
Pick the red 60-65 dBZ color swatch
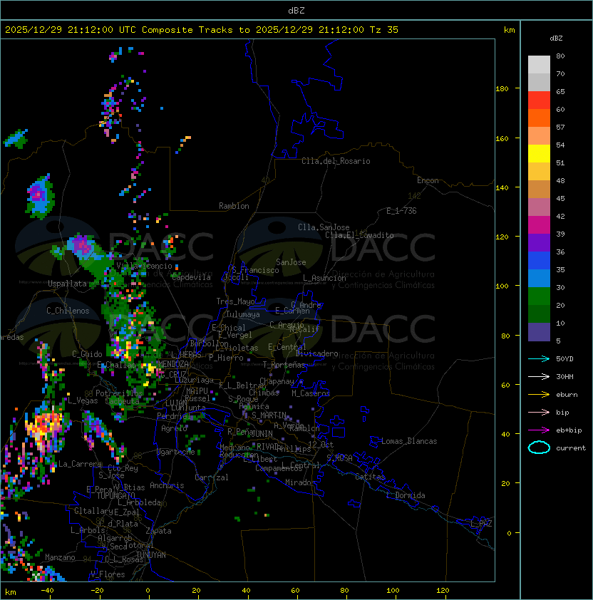pyautogui.click(x=539, y=100)
